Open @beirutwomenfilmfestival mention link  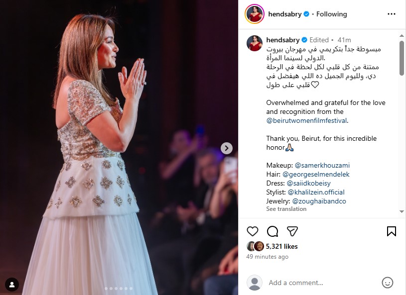[306, 121]
